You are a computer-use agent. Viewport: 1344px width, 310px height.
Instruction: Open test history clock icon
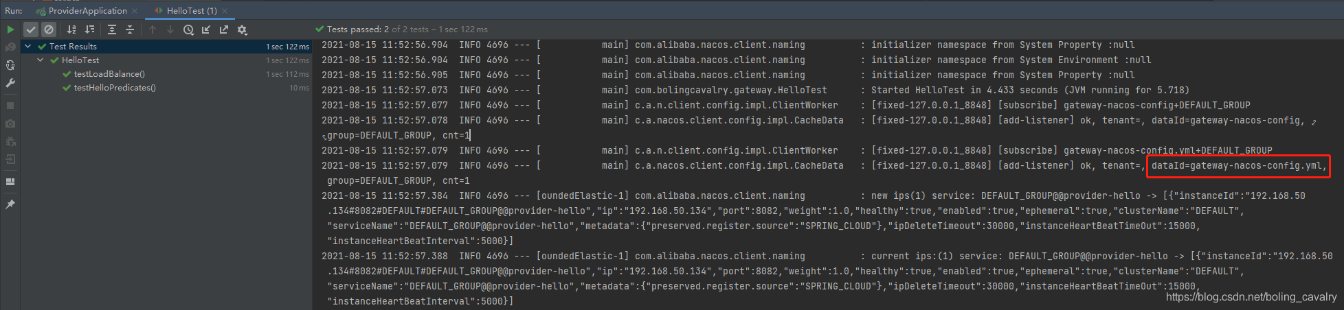point(188,29)
